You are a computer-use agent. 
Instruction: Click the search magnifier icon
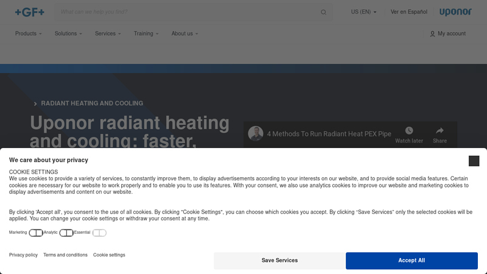(323, 12)
